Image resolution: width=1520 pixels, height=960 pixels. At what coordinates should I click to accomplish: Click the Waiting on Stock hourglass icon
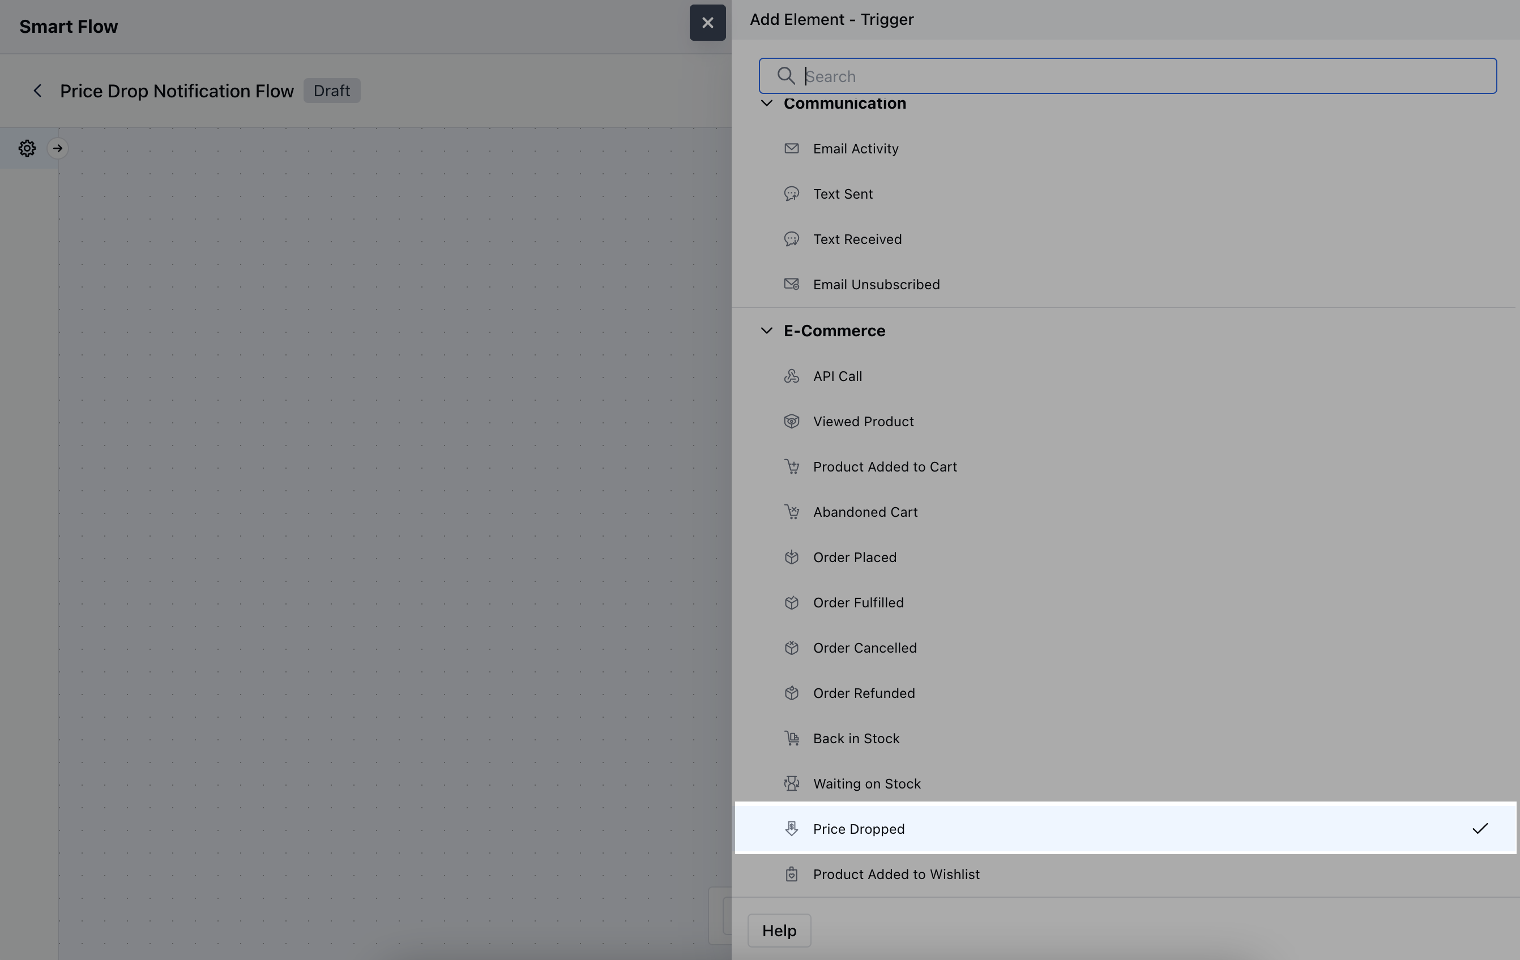click(x=791, y=783)
